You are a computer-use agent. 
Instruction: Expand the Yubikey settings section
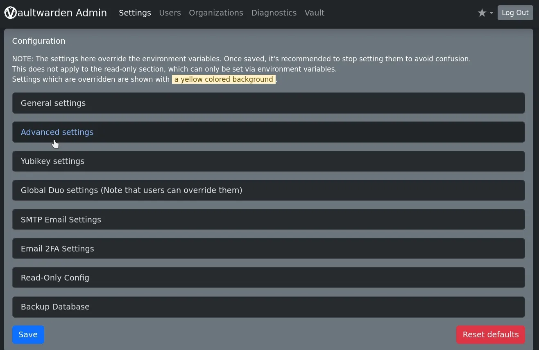coord(52,161)
